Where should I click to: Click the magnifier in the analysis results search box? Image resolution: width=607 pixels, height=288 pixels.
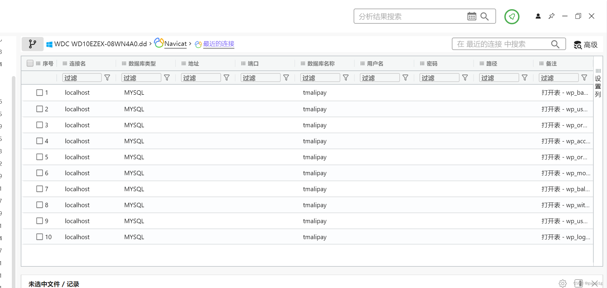(485, 16)
